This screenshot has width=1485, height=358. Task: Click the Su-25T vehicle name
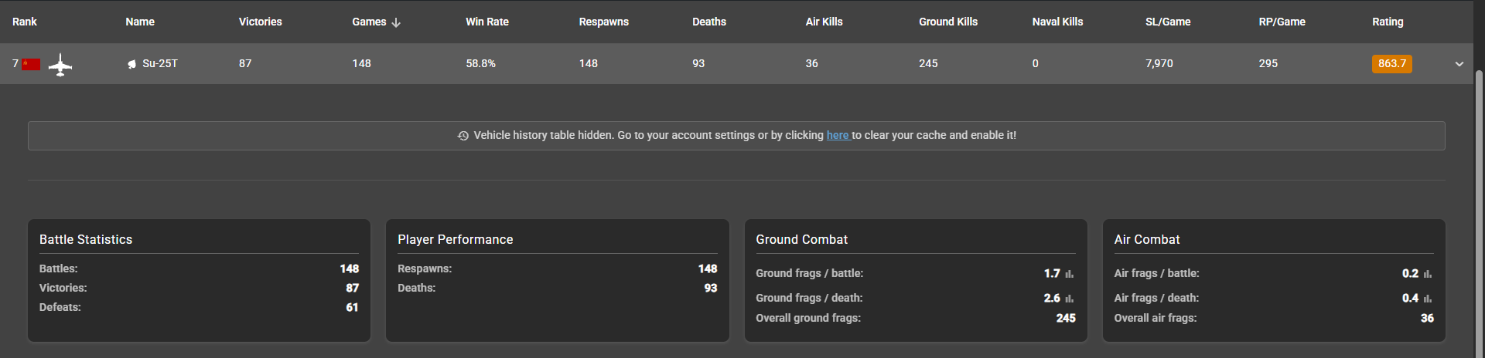click(160, 63)
